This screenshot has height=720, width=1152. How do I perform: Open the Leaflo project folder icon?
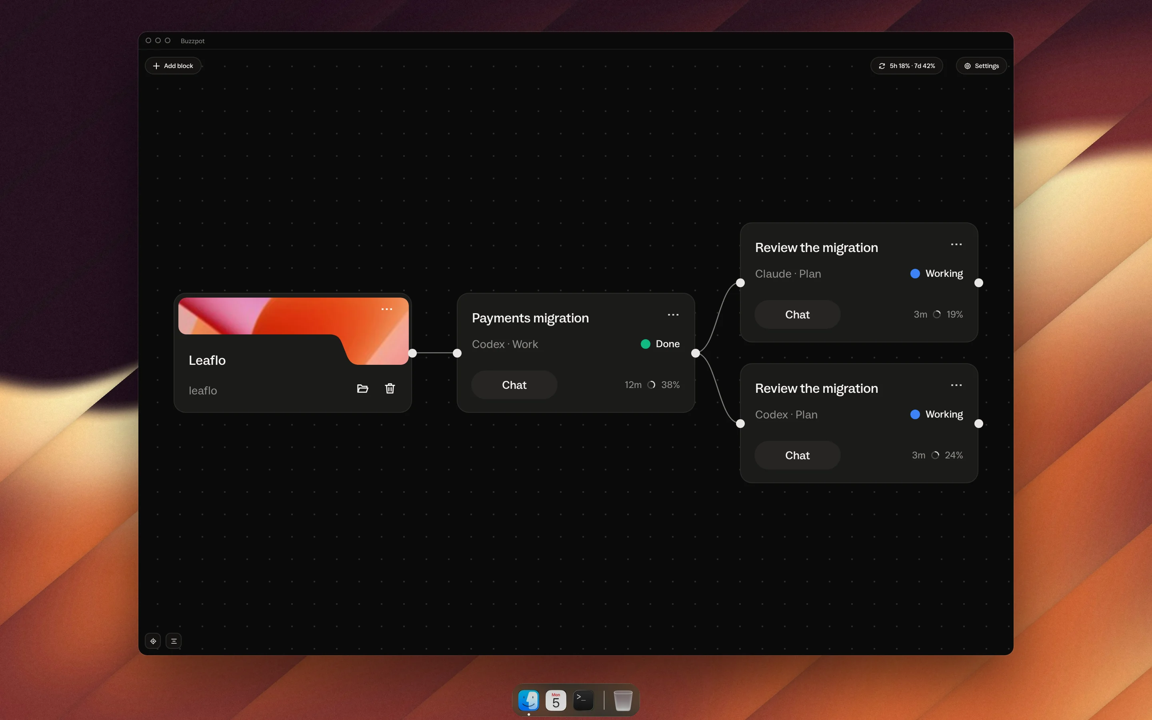point(362,388)
